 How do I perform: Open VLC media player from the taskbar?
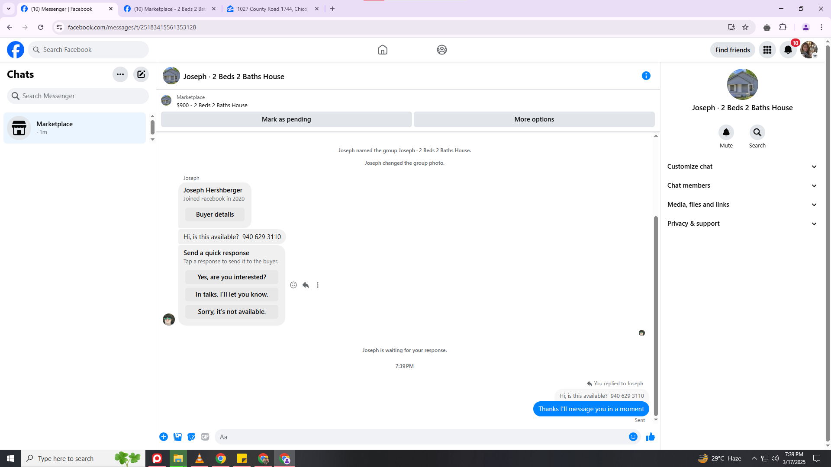tap(199, 458)
